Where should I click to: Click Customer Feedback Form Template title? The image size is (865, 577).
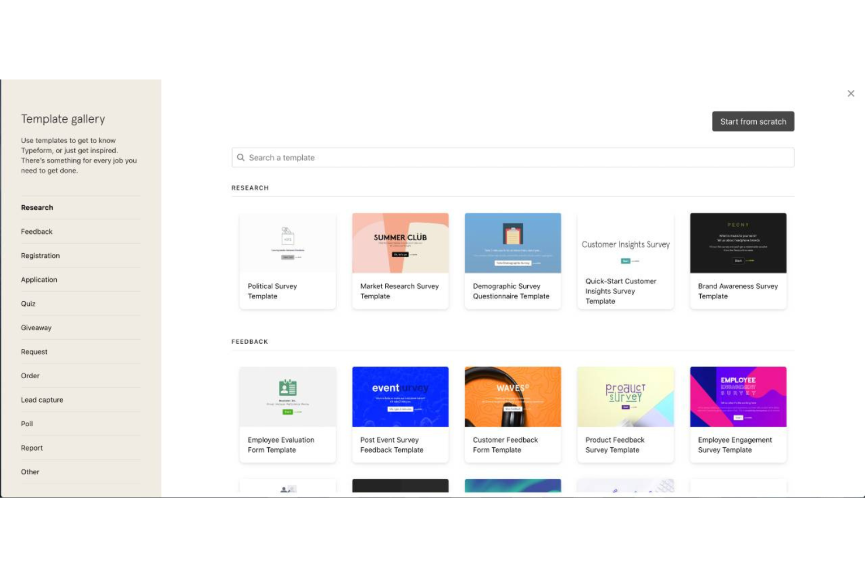[x=505, y=445]
